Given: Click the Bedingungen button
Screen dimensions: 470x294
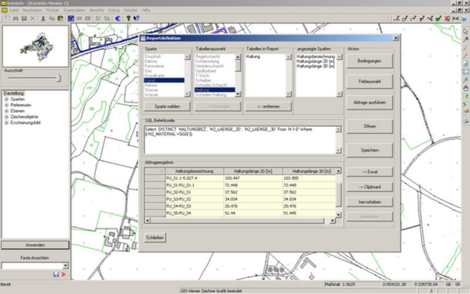Looking at the screenshot, I should (370, 61).
